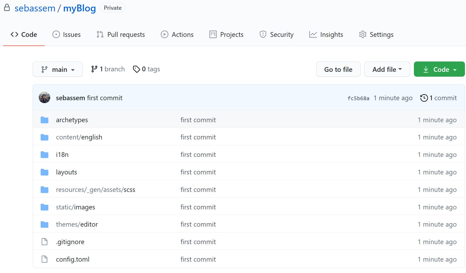The image size is (466, 273).
Task: Click the content/english folder icon
Action: [x=44, y=137]
